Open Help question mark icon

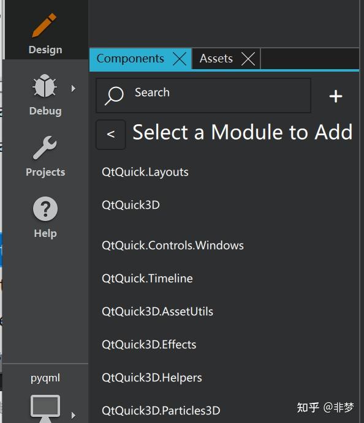[x=45, y=209]
